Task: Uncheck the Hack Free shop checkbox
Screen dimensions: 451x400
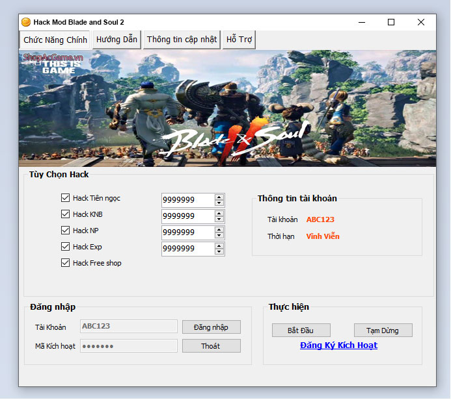Action: tap(65, 263)
